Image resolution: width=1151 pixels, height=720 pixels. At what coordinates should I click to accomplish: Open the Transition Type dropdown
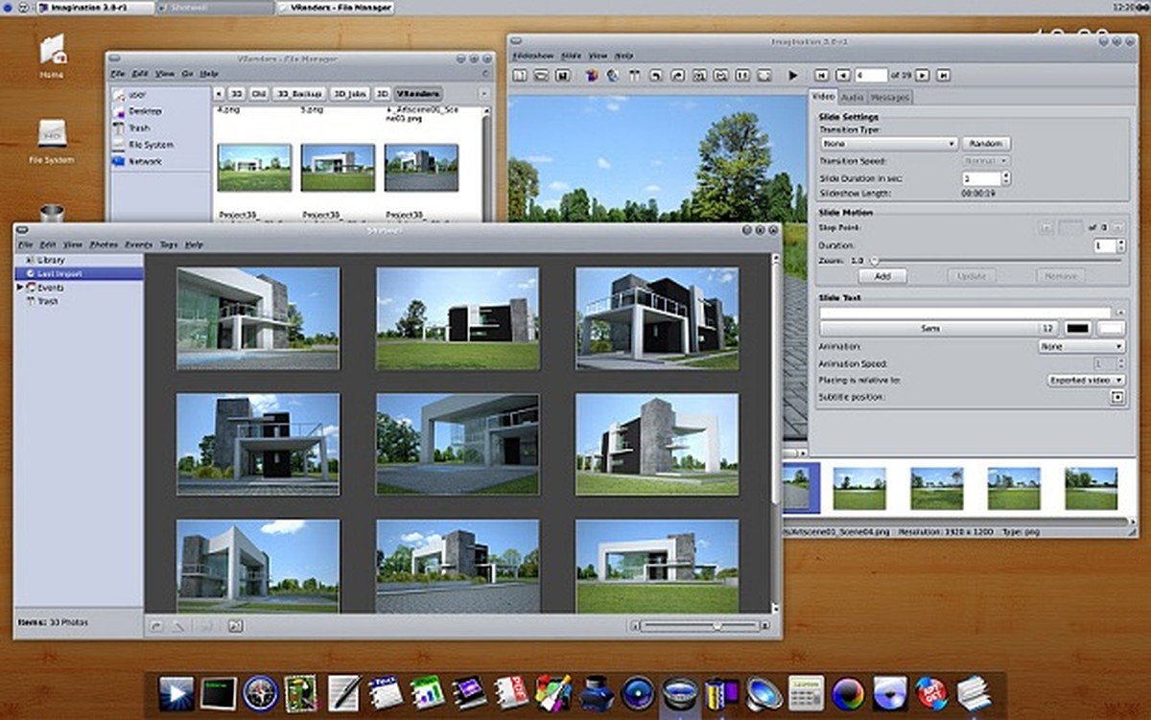point(888,144)
